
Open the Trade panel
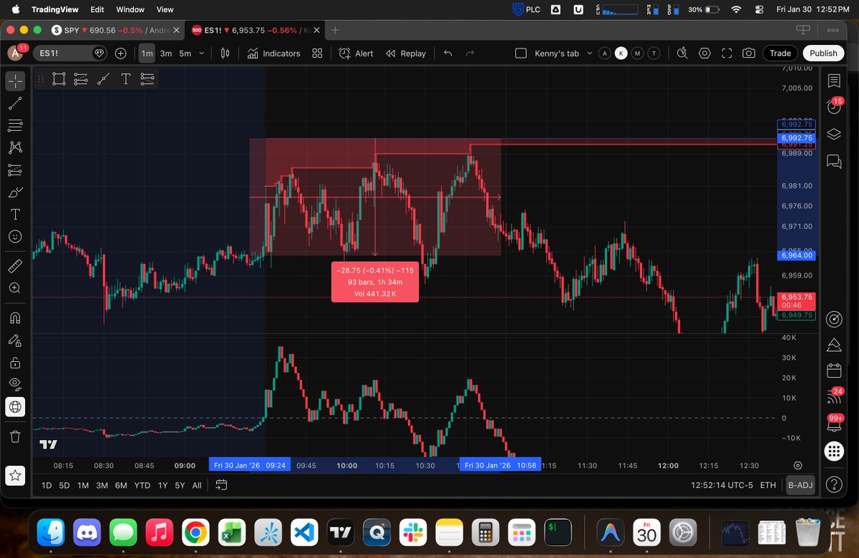tap(780, 53)
